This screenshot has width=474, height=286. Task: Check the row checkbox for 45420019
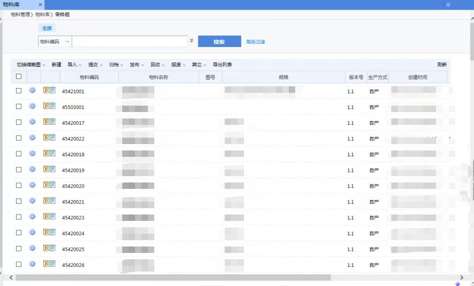(x=19, y=170)
